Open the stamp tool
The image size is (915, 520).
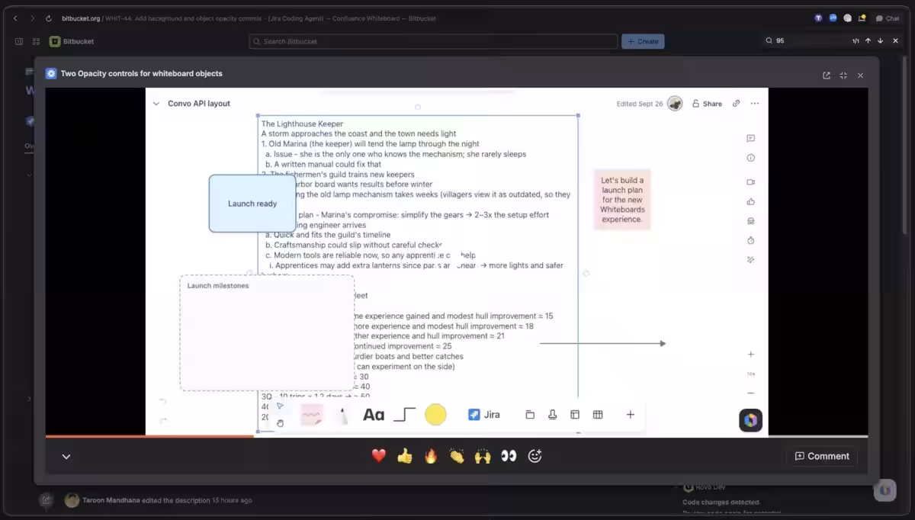(x=552, y=415)
